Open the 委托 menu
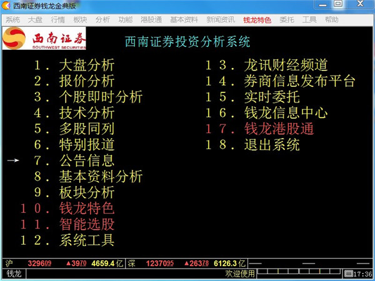The image size is (375, 281). 287,19
